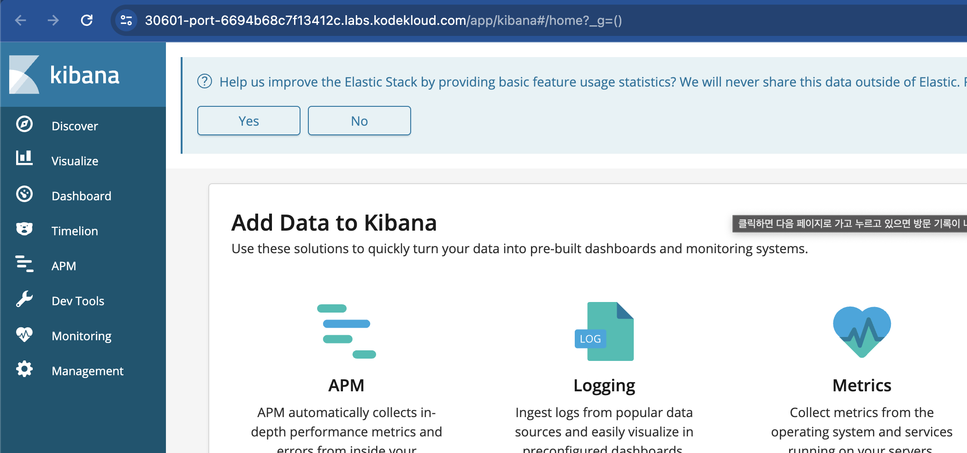Click the APM card description text
The image size is (967, 453).
347,430
